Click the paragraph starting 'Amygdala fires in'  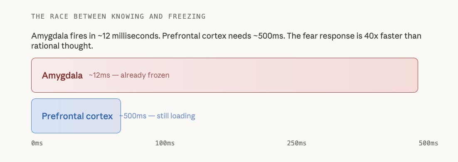tap(226, 41)
